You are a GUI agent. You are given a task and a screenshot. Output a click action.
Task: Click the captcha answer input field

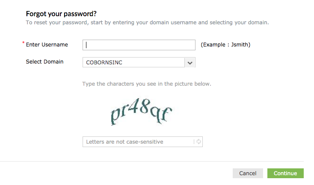142,142
